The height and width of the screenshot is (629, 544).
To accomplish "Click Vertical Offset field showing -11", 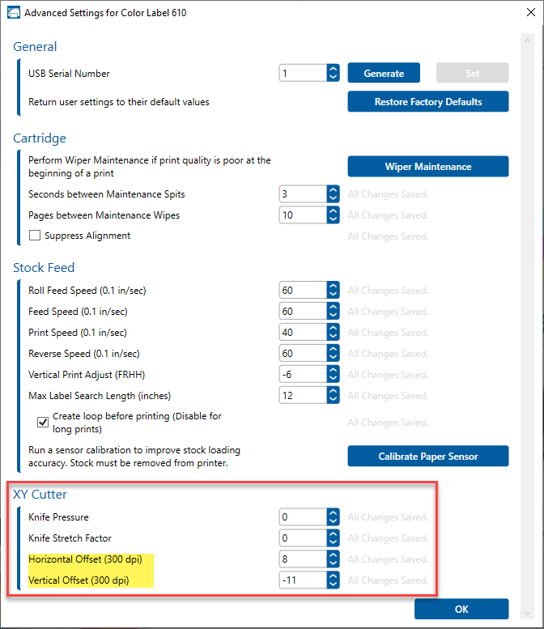I will (304, 580).
